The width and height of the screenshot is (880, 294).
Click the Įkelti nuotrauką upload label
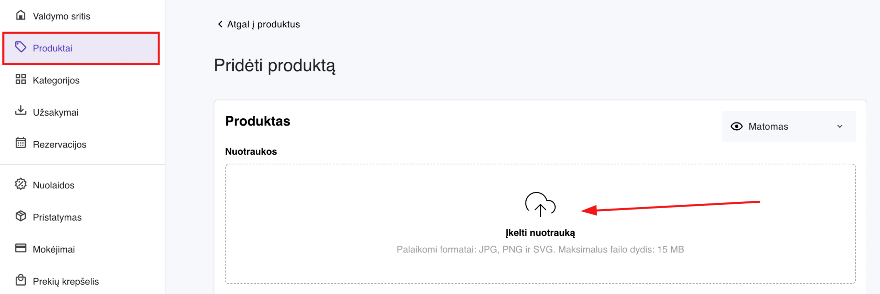(x=540, y=233)
